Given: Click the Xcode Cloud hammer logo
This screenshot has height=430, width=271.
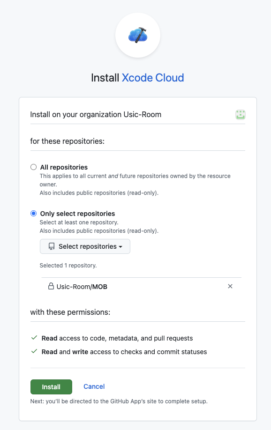Looking at the screenshot, I should pos(138,35).
